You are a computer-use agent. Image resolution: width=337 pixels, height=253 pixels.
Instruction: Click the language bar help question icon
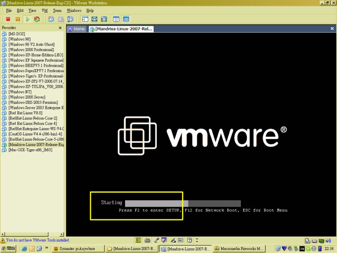pos(189,240)
